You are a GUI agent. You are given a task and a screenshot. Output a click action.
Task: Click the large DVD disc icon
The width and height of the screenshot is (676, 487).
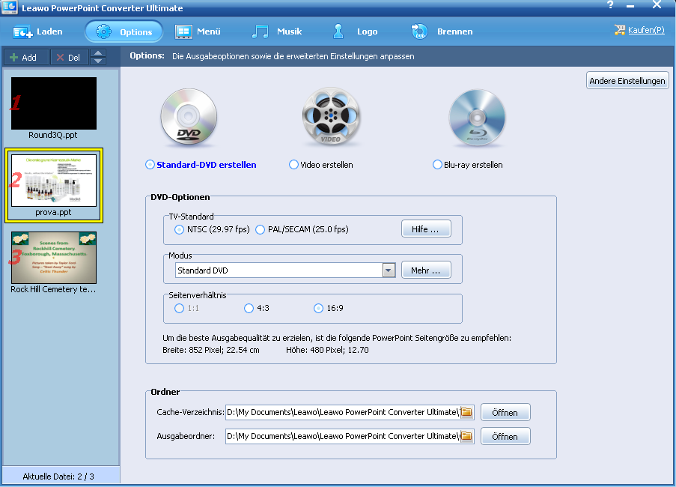[189, 117]
